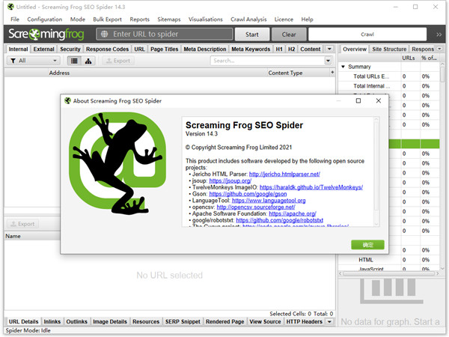Switch to list view icon

[x=74, y=61]
